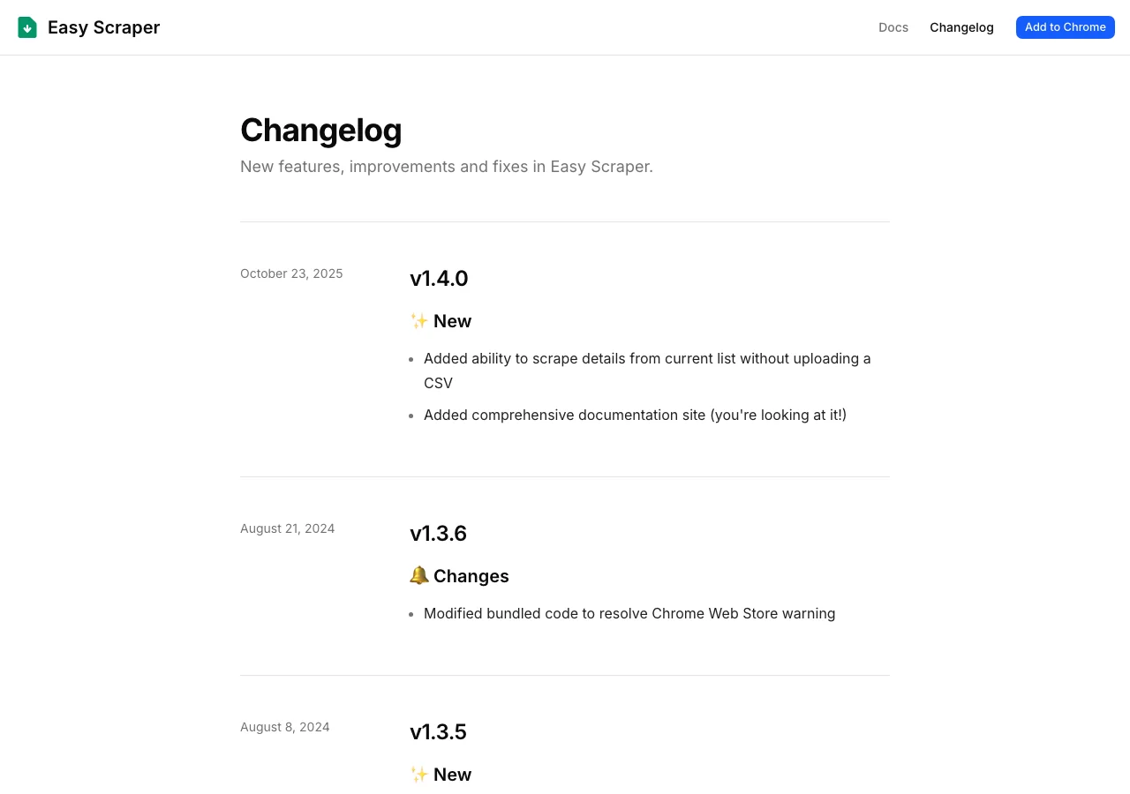Select the v1.3.6 version heading
Viewport: 1130px width, 794px height.
[438, 534]
